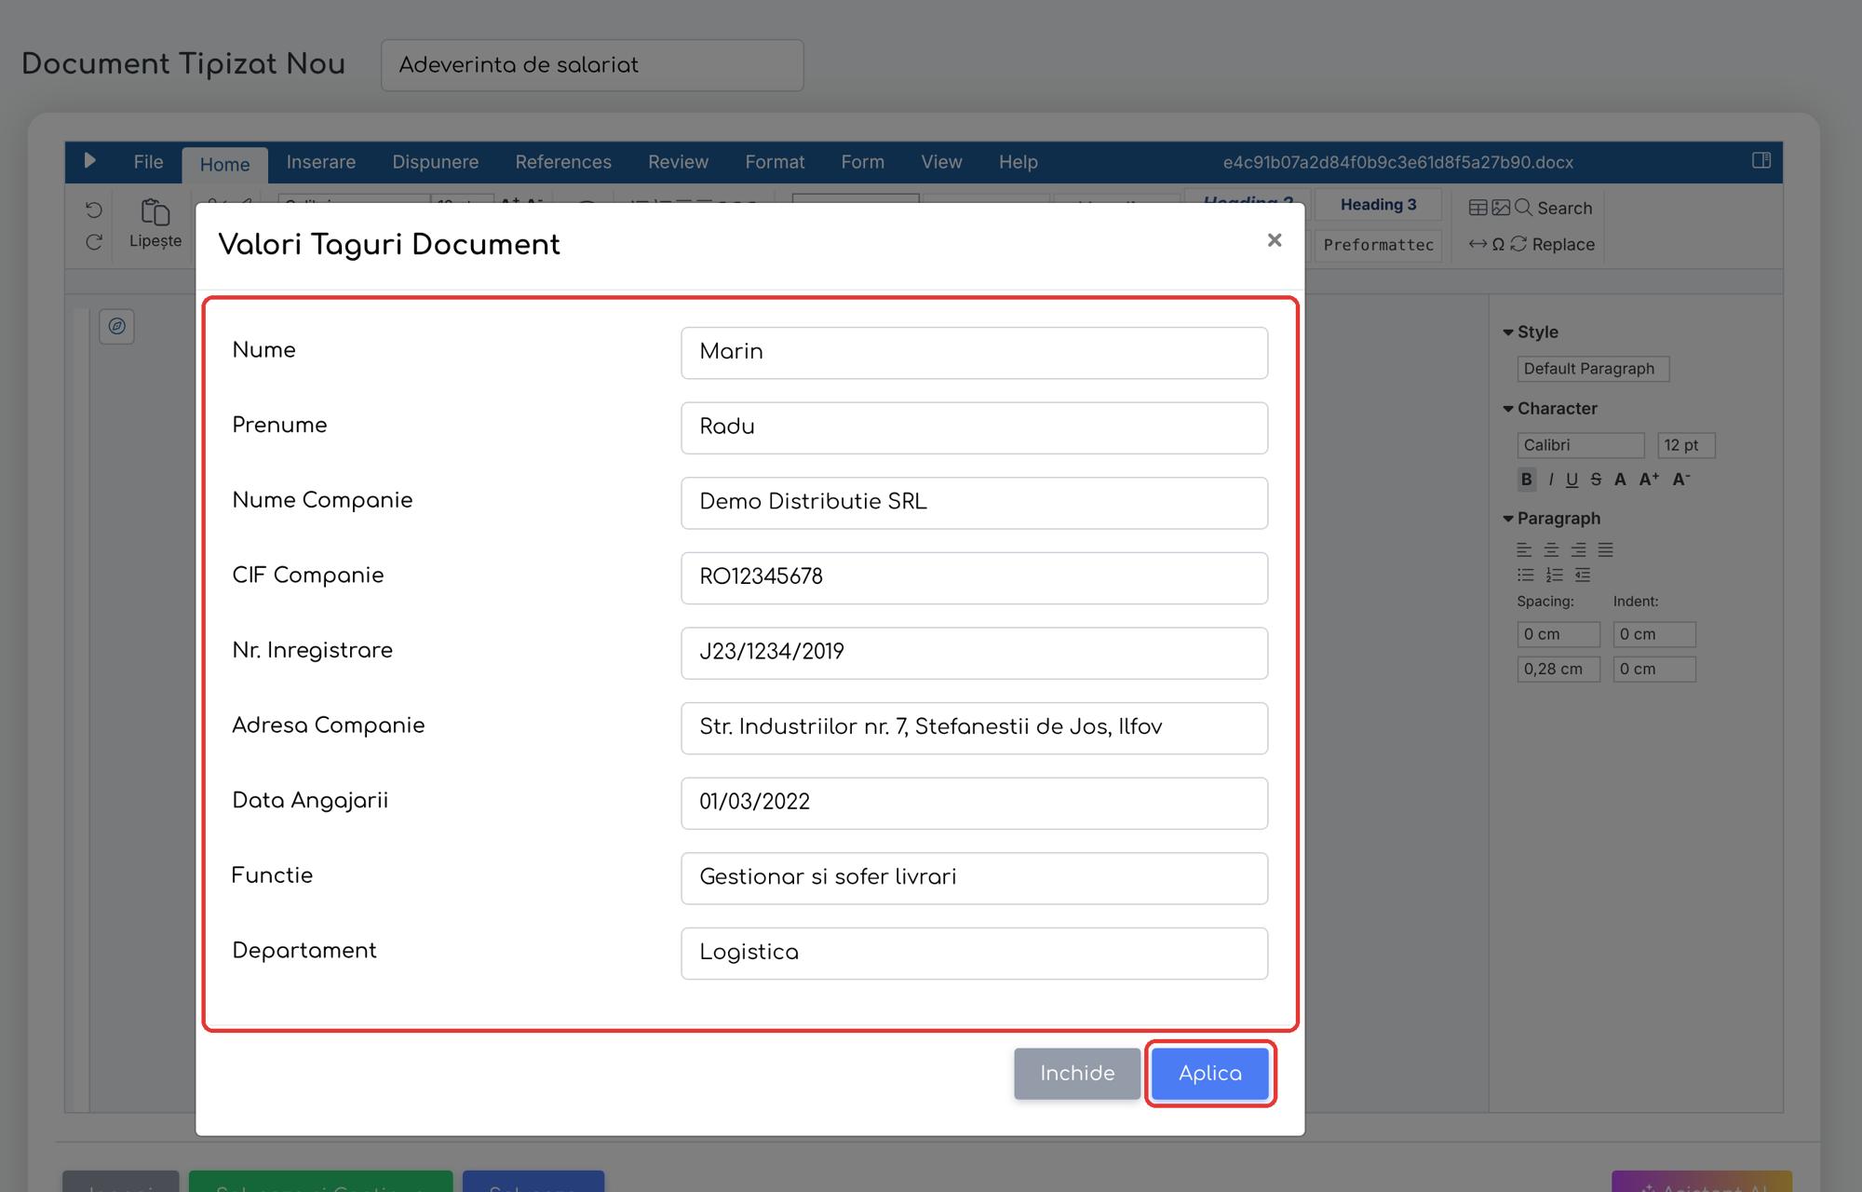The image size is (1862, 1192).
Task: Collapse the Style section
Action: click(1508, 332)
